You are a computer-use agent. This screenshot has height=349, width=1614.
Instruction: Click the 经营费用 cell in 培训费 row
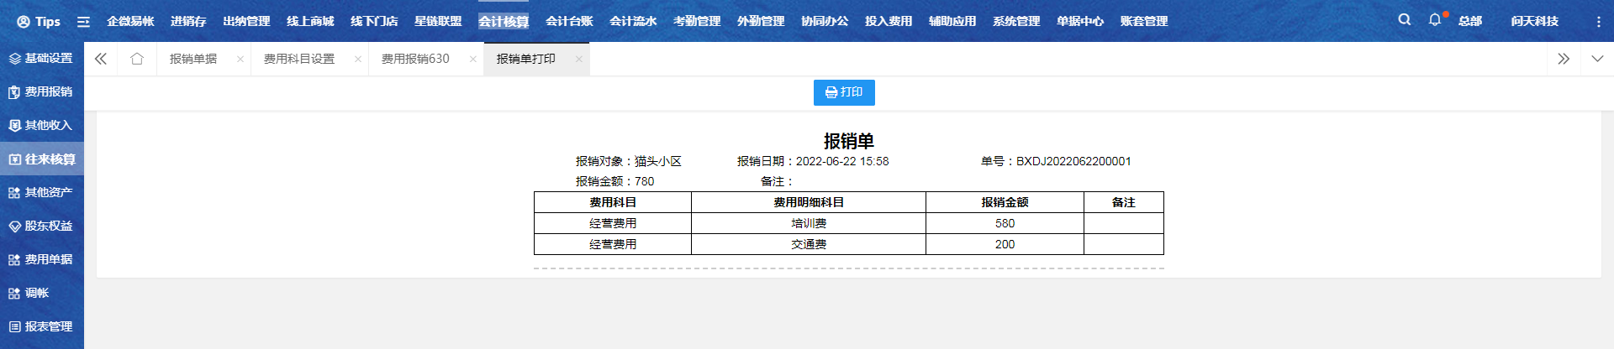613,223
